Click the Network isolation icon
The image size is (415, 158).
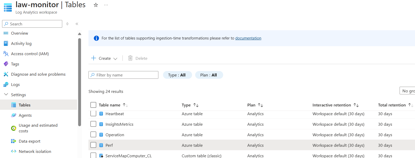14,151
